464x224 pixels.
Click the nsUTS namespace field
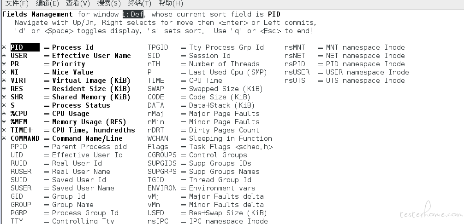click(345, 80)
